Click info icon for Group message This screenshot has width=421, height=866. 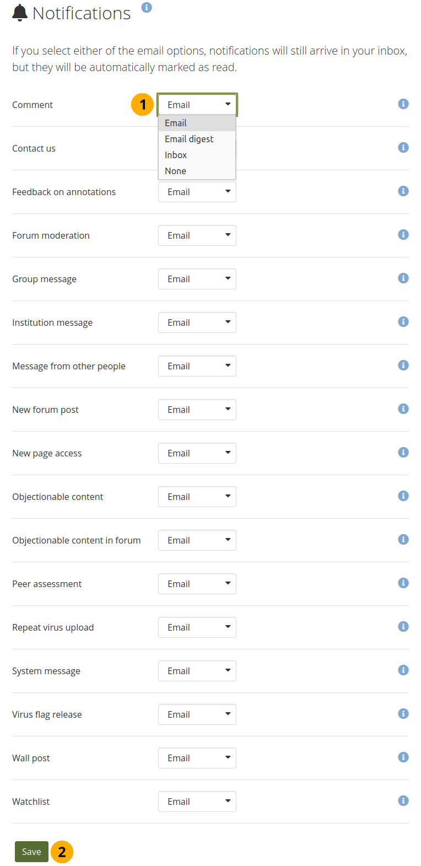click(x=403, y=278)
